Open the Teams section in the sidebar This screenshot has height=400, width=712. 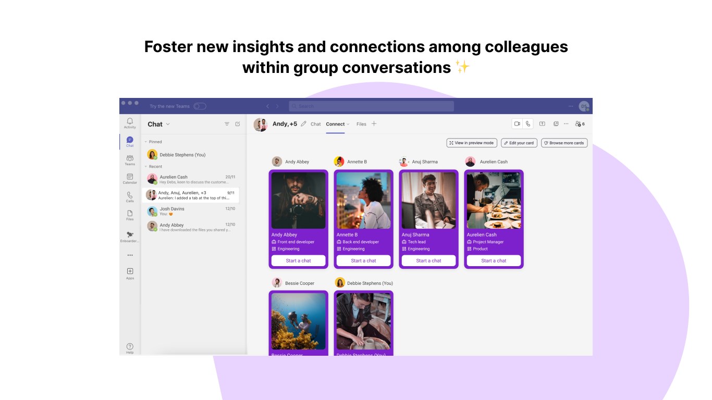pyautogui.click(x=130, y=160)
